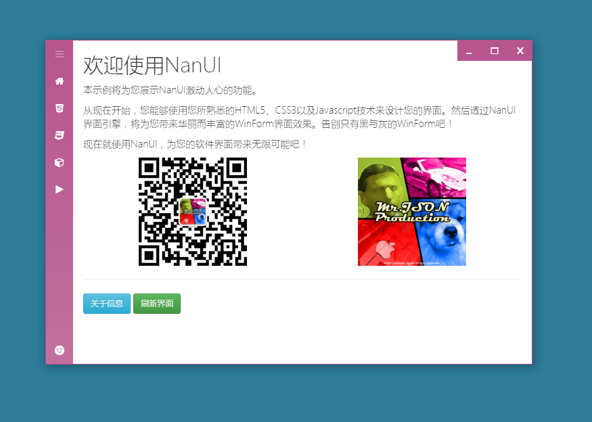Click the 刷新界面 button
The height and width of the screenshot is (422, 592).
click(x=157, y=304)
